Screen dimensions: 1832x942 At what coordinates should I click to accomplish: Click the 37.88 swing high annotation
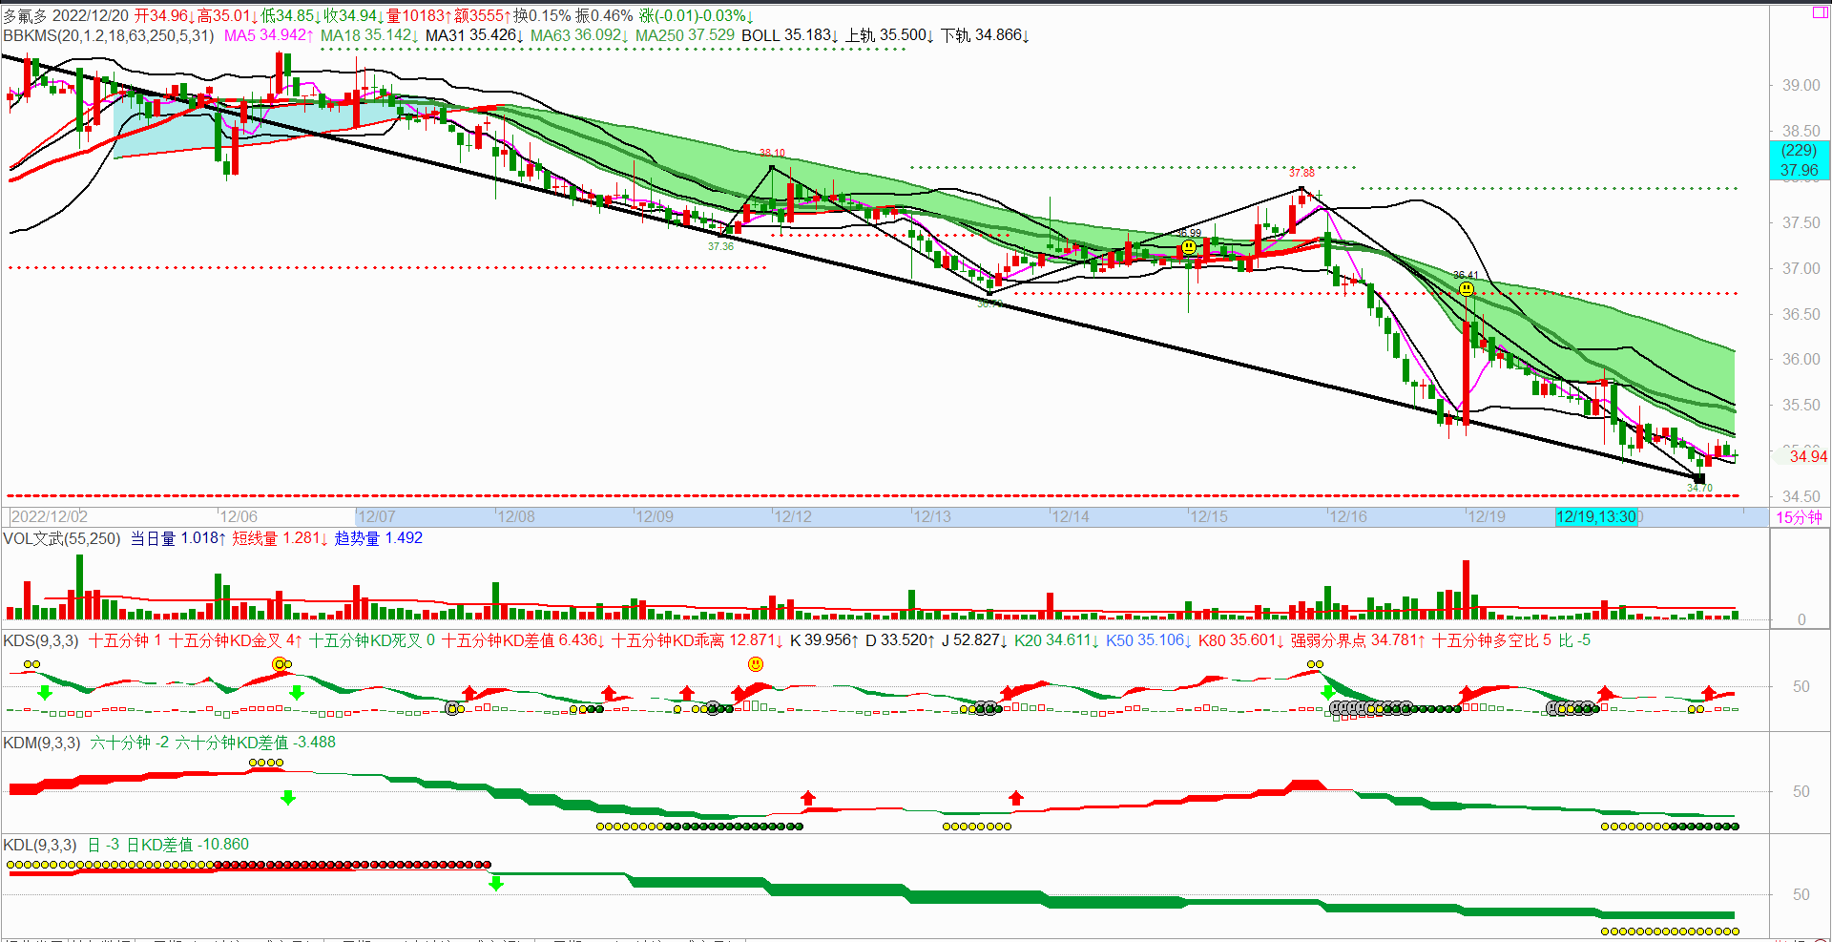click(1301, 173)
